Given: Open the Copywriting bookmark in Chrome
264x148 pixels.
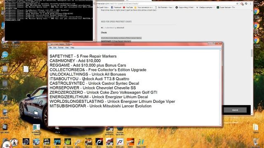Looking at the screenshot, I should click(184, 7).
